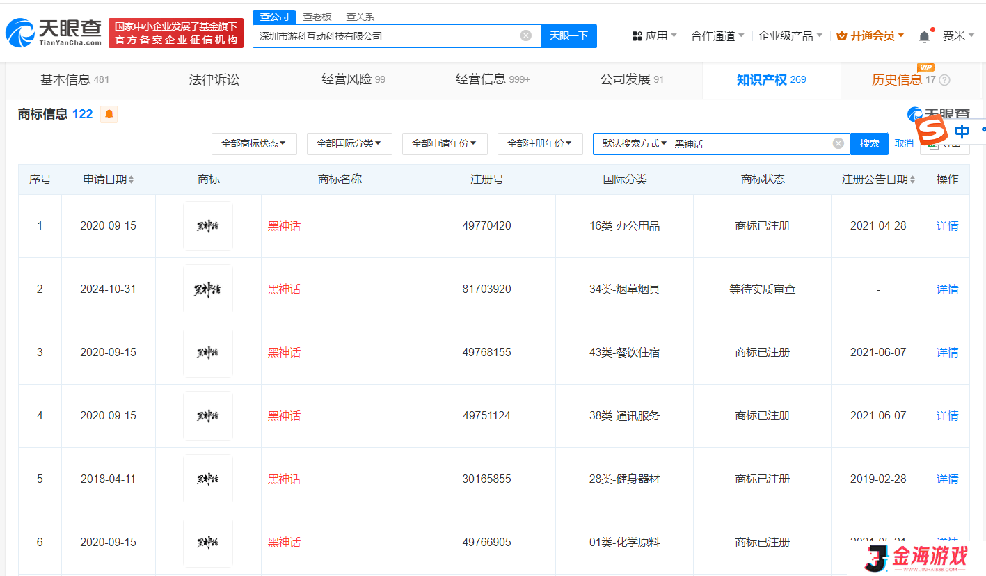986x576 pixels.
Task: Open the 经营风险 tab
Action: click(x=353, y=79)
